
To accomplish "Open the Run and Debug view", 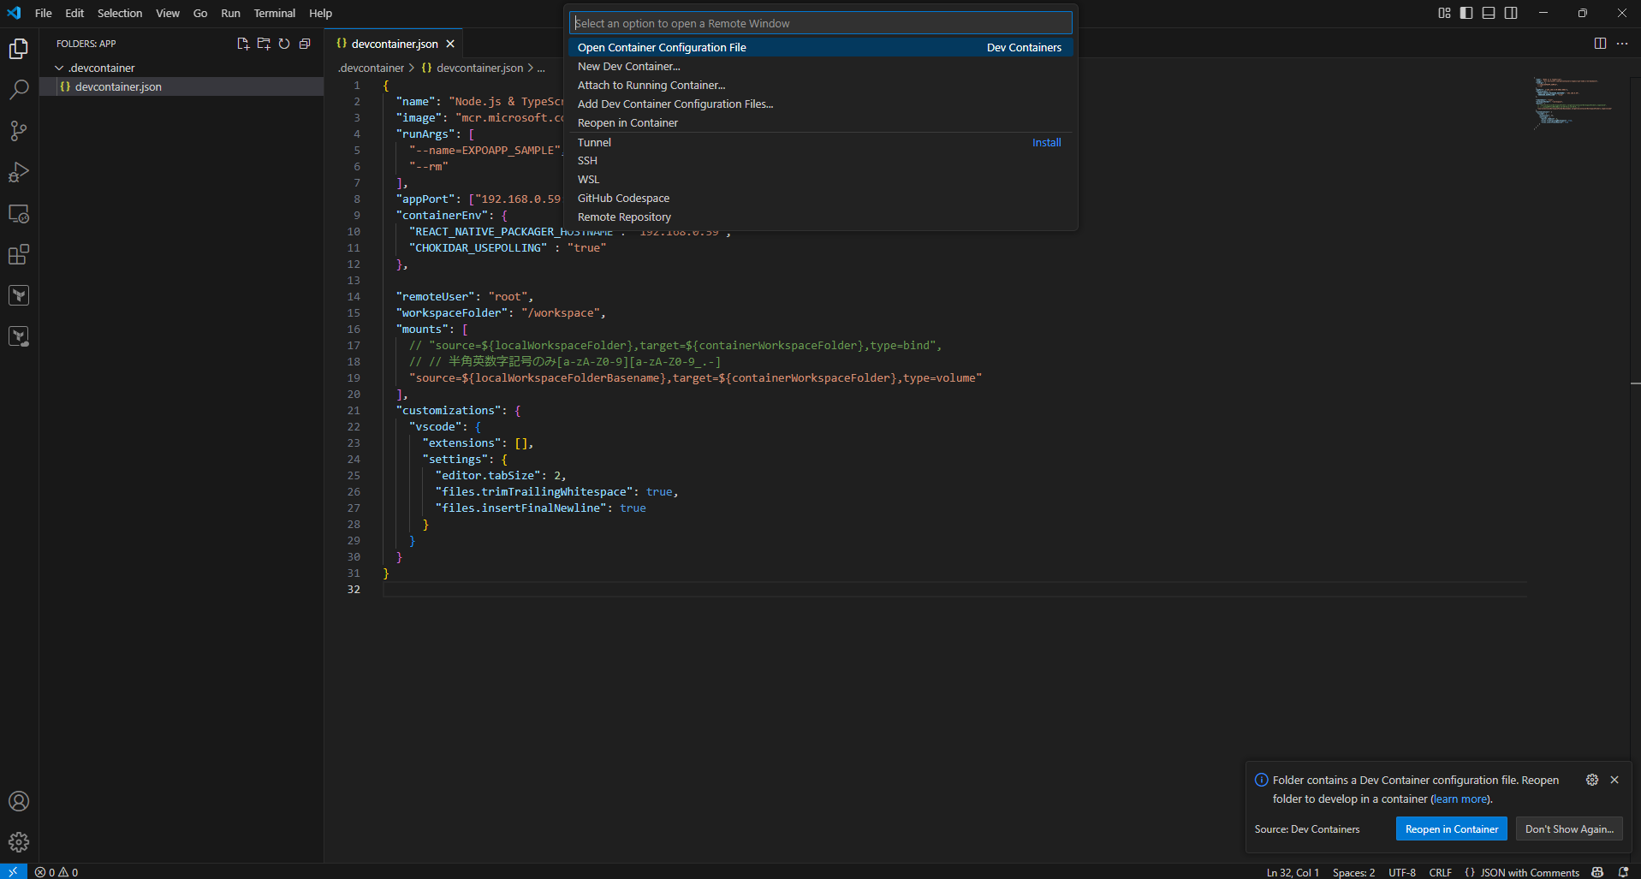I will pos(19,172).
